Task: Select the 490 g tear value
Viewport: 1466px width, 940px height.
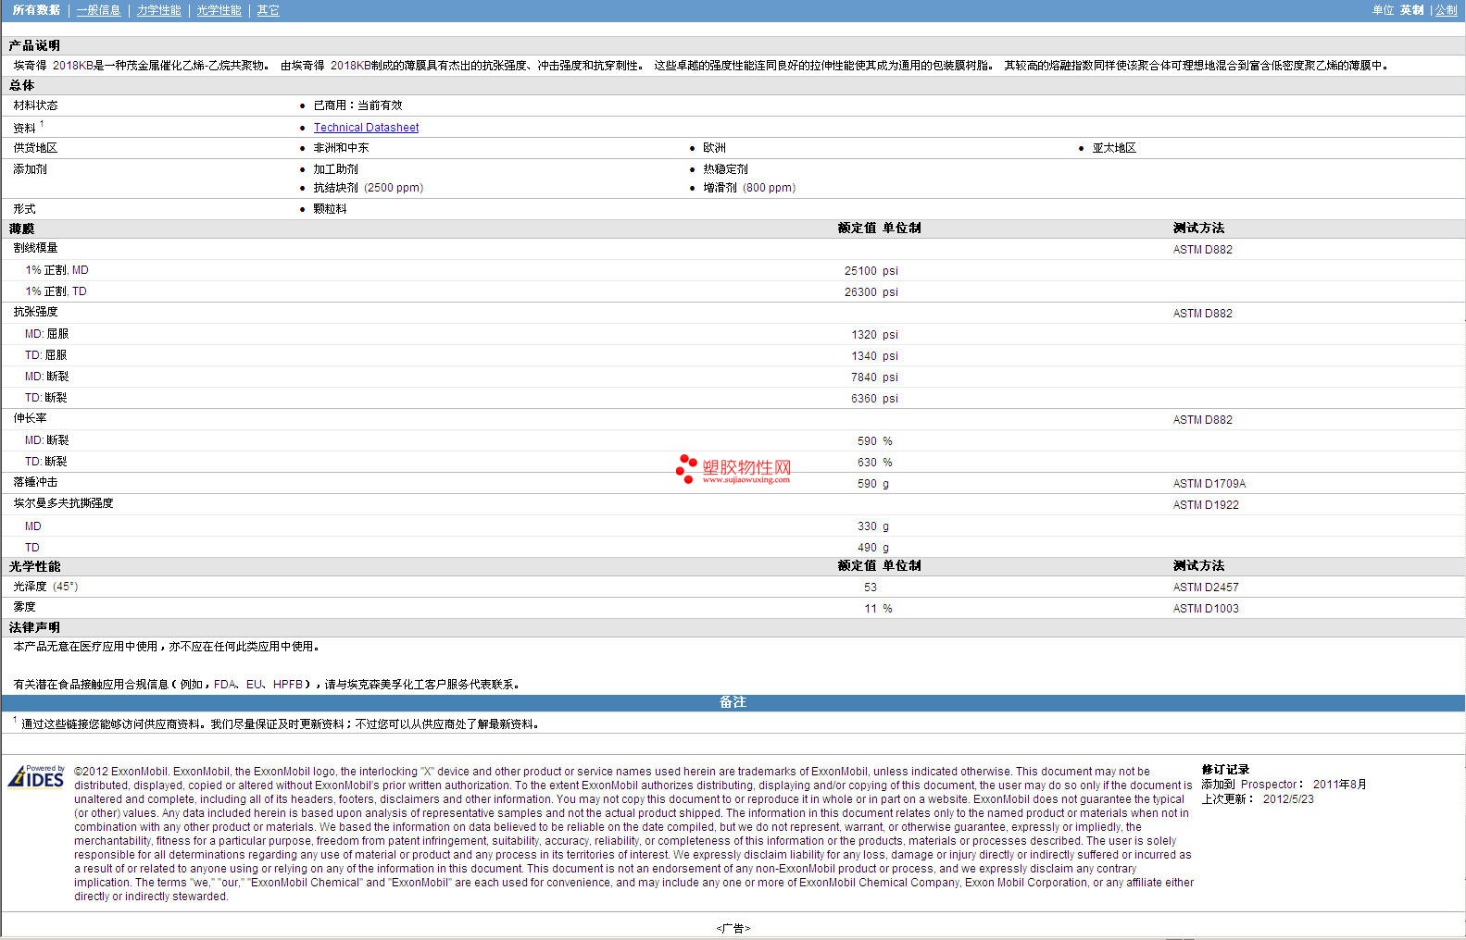Action: pos(873,548)
